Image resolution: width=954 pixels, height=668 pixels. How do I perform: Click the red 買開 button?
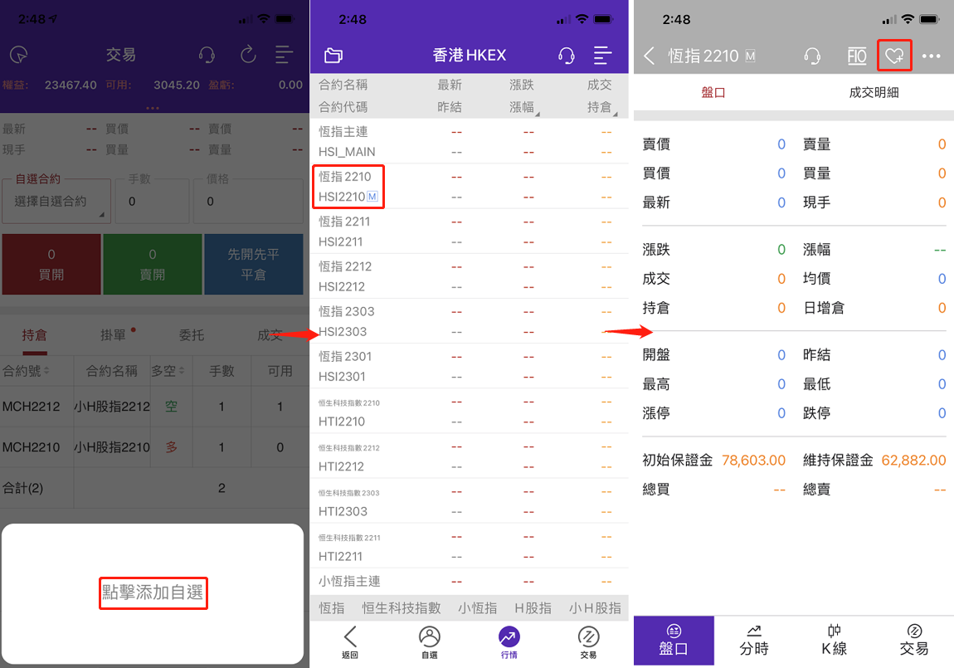(51, 264)
